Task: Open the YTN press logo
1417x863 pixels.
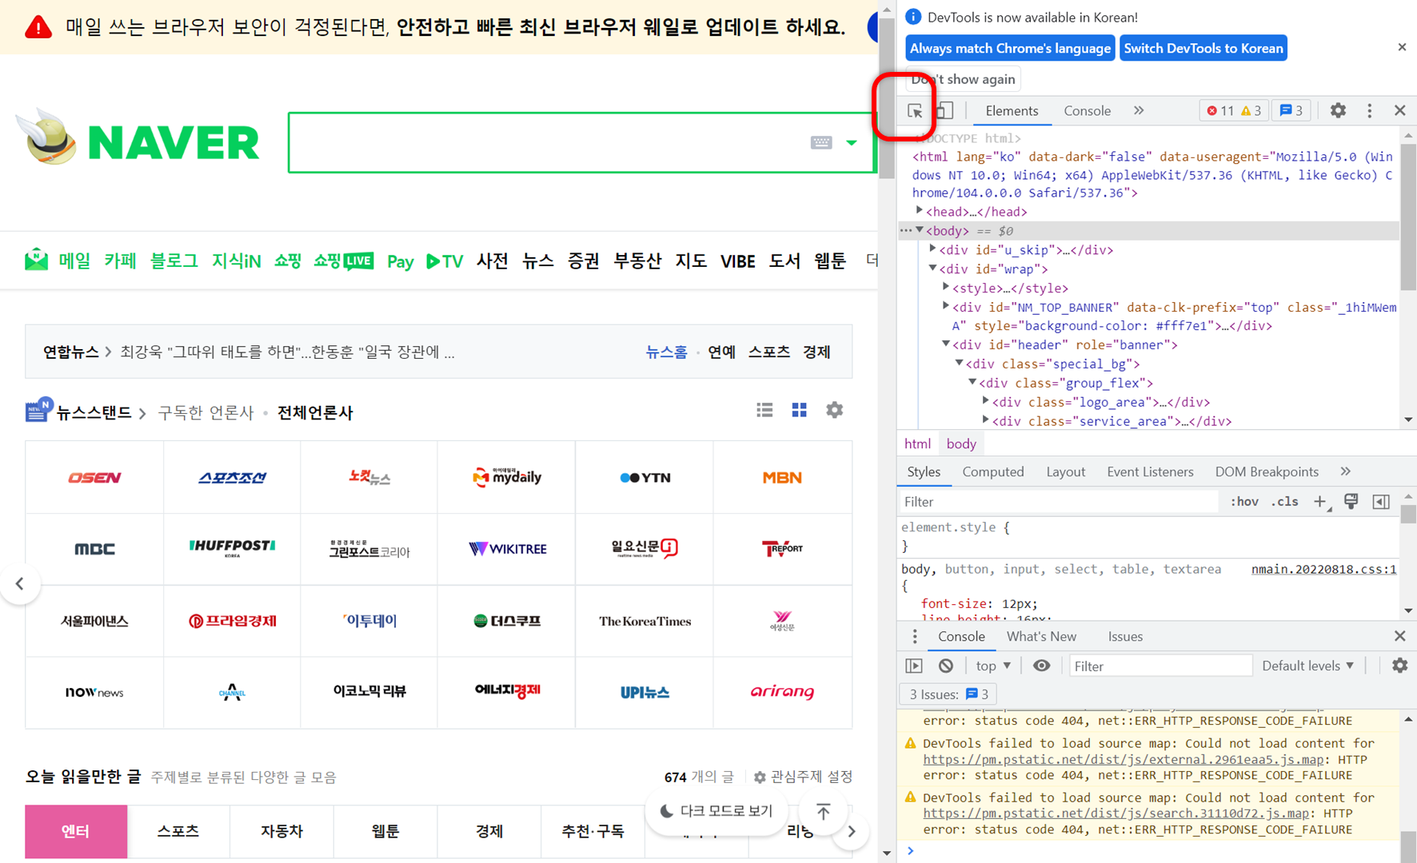Action: 645,478
